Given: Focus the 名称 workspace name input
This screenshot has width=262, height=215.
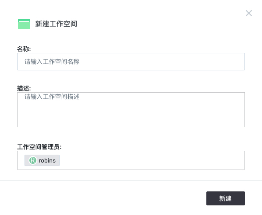Looking at the screenshot, I should (x=131, y=62).
